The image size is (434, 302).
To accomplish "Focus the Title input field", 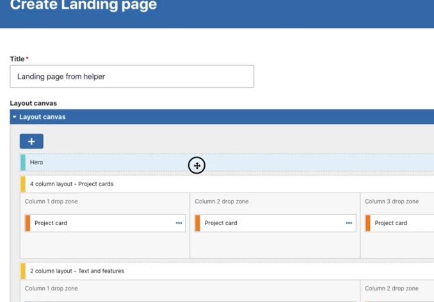I will point(132,76).
